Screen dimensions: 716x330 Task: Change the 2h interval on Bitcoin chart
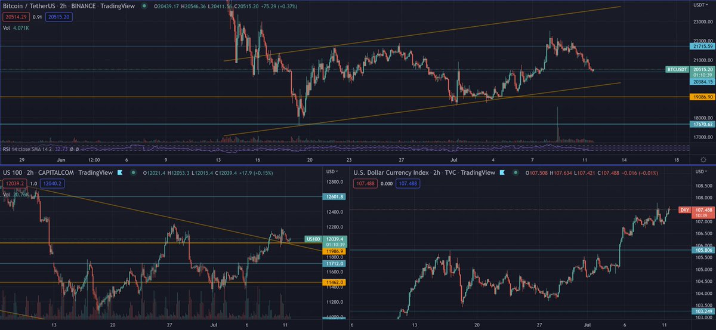(x=63, y=7)
